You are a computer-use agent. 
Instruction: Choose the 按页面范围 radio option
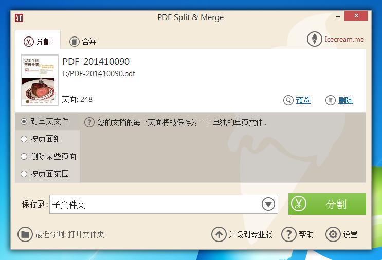[24, 174]
